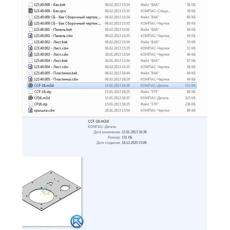The height and width of the screenshot is (230, 230).
Task: Click the blank icon of 123.40.004 - Лист.bak
Action: (x=31, y=61)
